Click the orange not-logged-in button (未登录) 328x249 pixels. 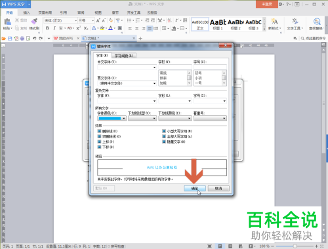(x=267, y=4)
